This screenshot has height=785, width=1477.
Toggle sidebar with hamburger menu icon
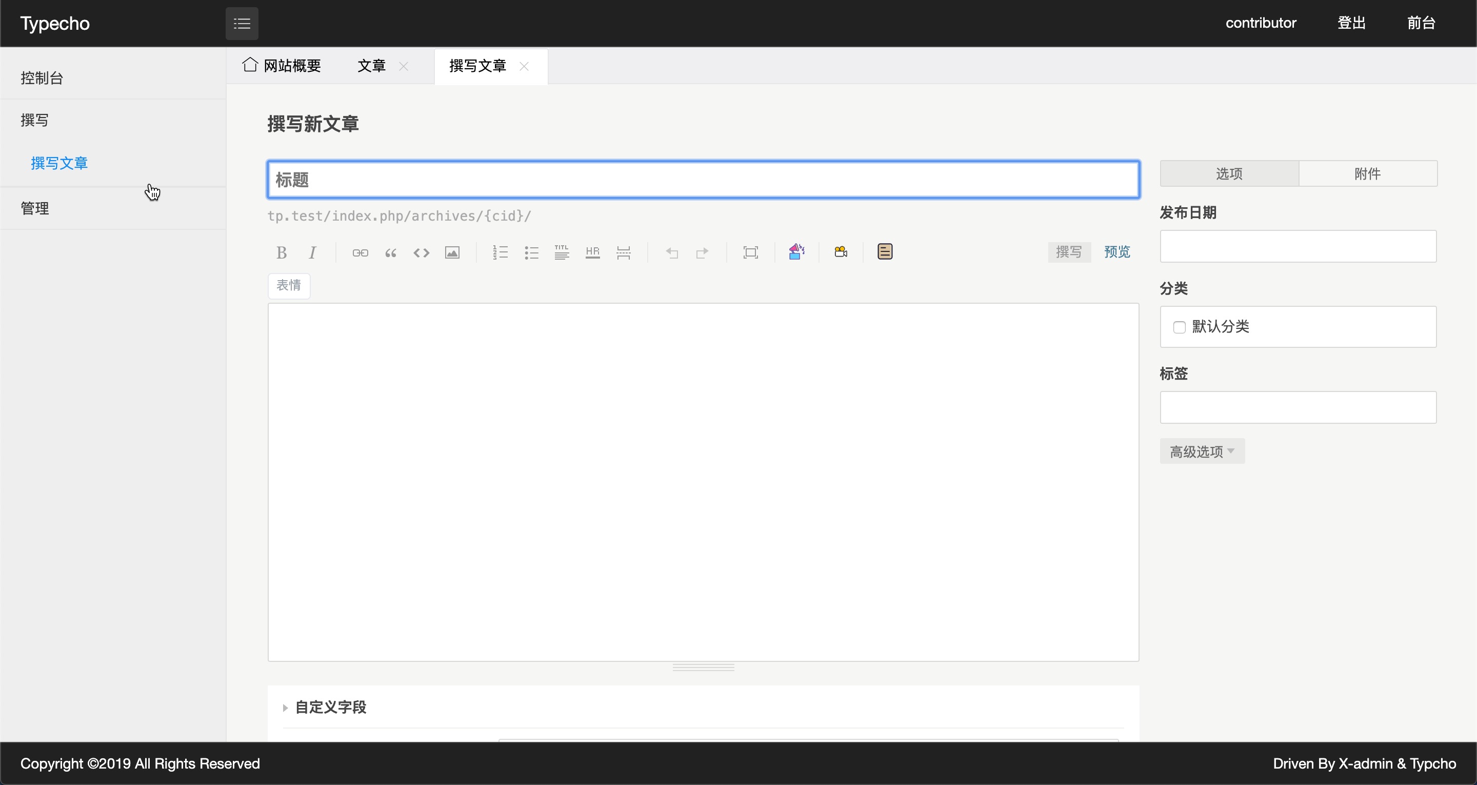click(x=242, y=24)
